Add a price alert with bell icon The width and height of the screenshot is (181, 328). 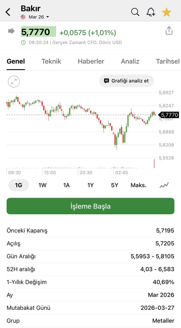[x=151, y=12]
